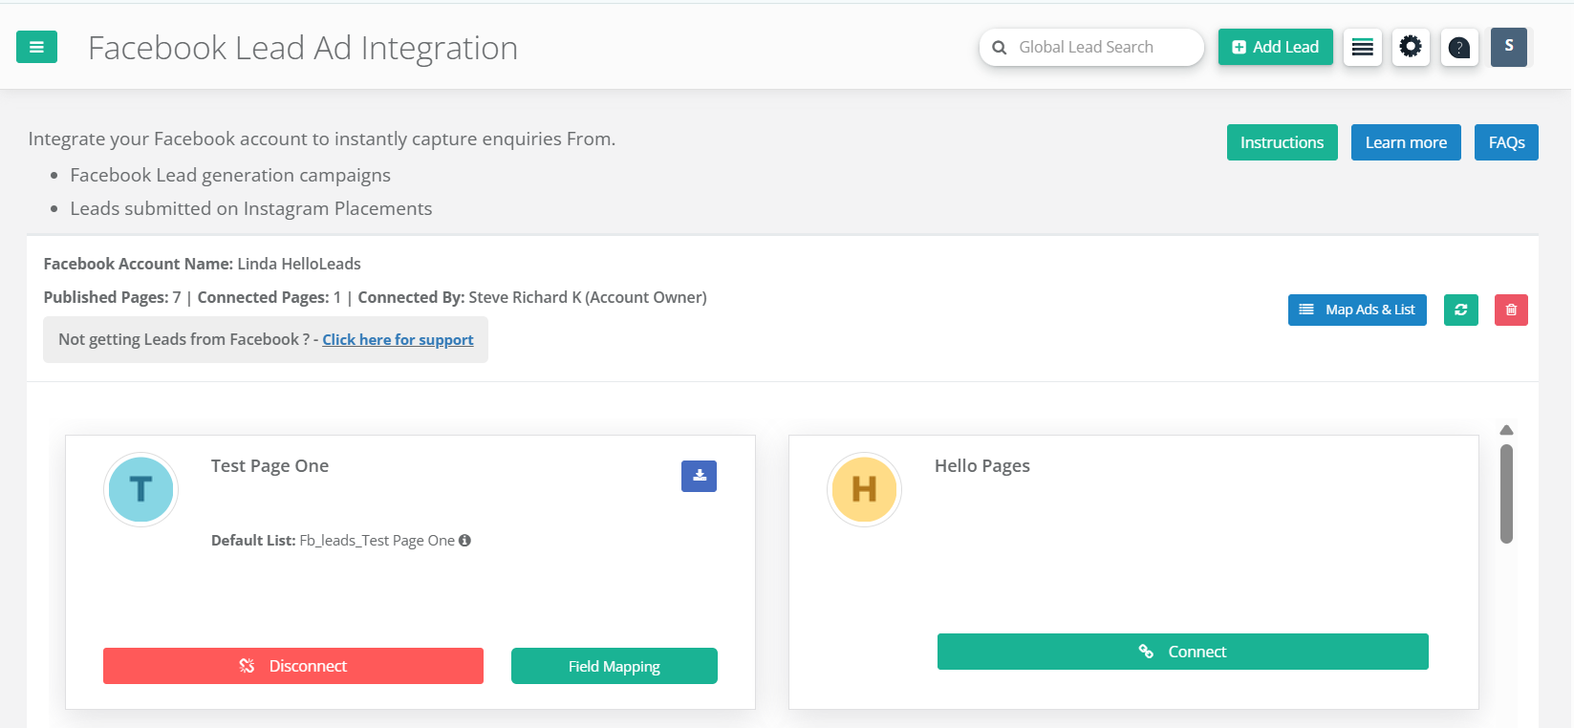Focus the Global Lead Search field
Screen dimensions: 1574x728
[x=1091, y=47]
